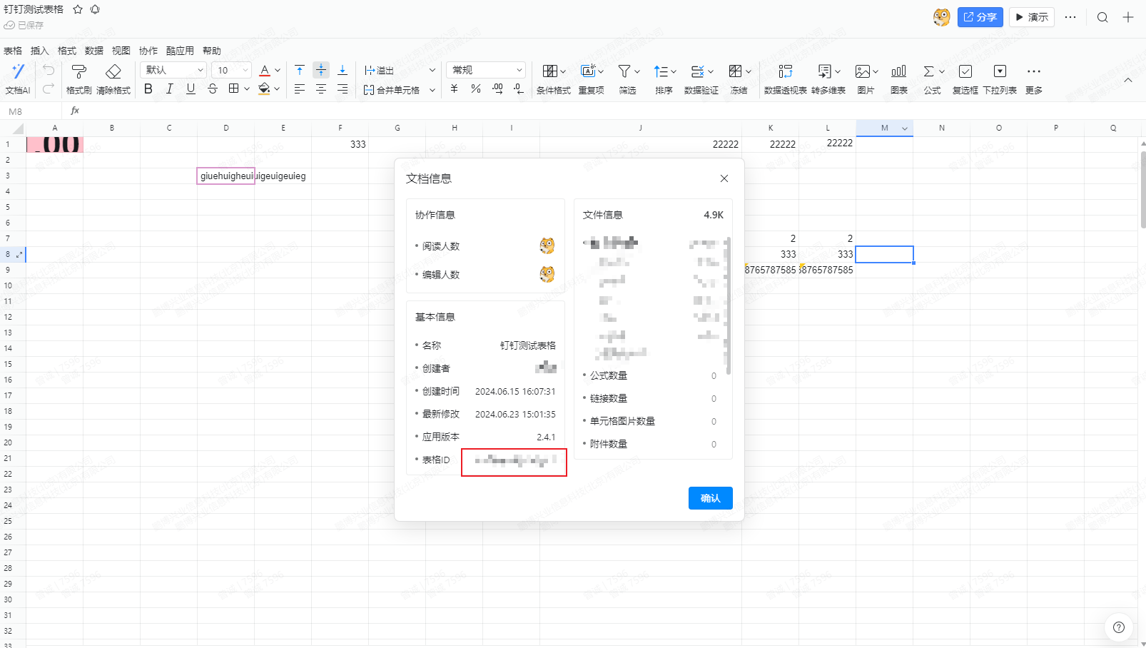Star the document with the favorite icon
Screen dimensions: 1146x648
(78, 9)
